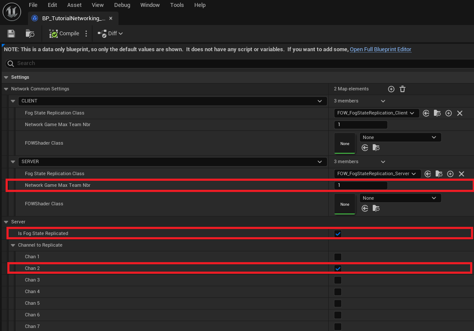This screenshot has height=331, width=474.
Task: Open the Debug menu
Action: point(122,5)
